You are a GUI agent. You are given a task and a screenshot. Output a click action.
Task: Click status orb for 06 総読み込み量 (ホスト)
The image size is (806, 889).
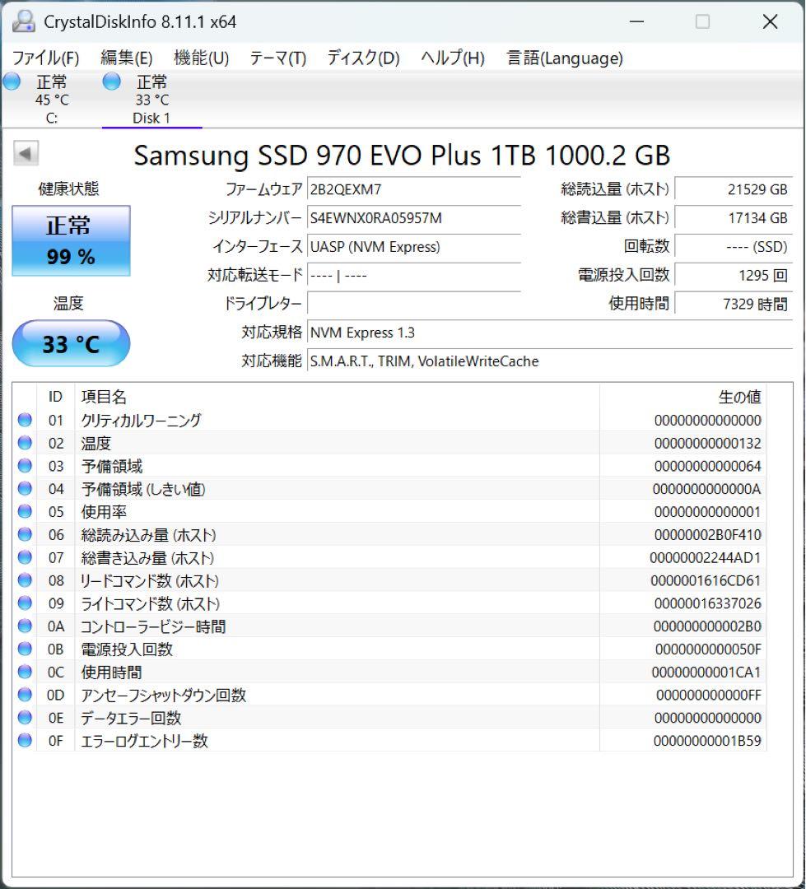point(25,534)
